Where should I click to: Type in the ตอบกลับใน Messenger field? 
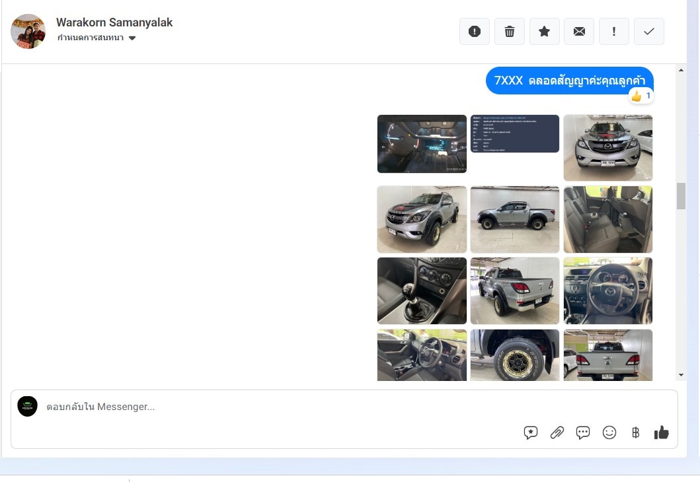coord(264,407)
